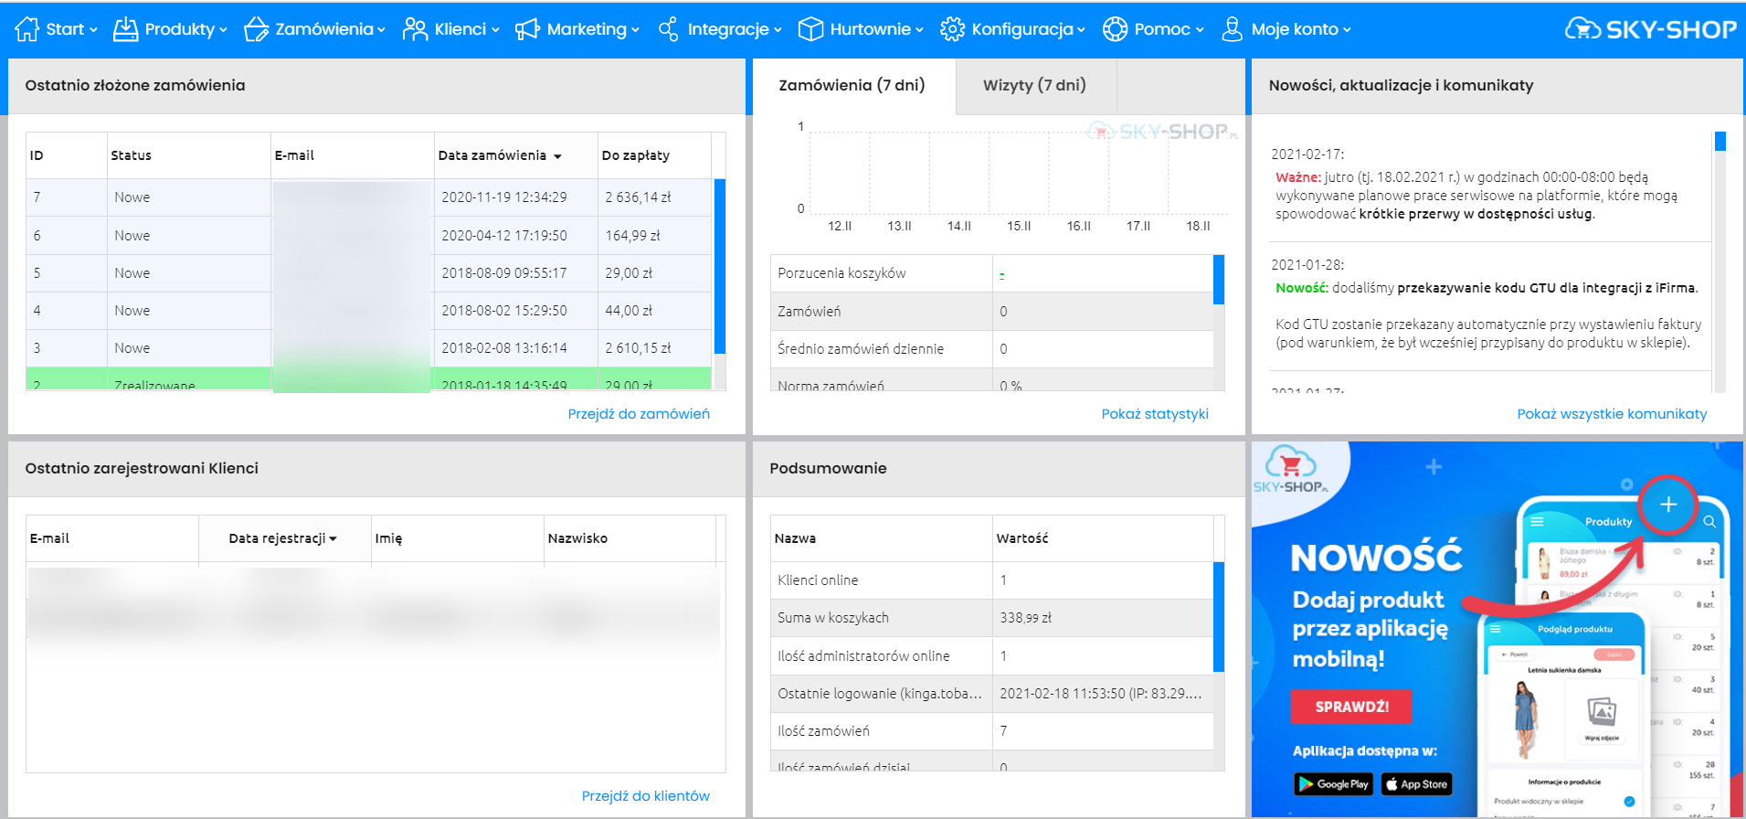Click Pokaż wszystkie komunikaty link
This screenshot has height=819, width=1746.
click(x=1612, y=414)
